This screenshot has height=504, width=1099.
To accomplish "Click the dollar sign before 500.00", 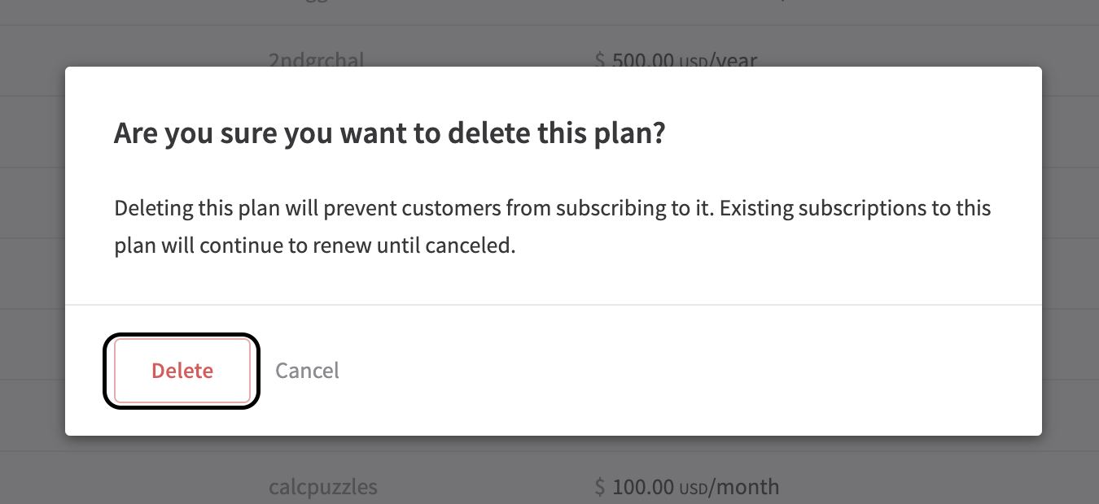I will [x=600, y=60].
